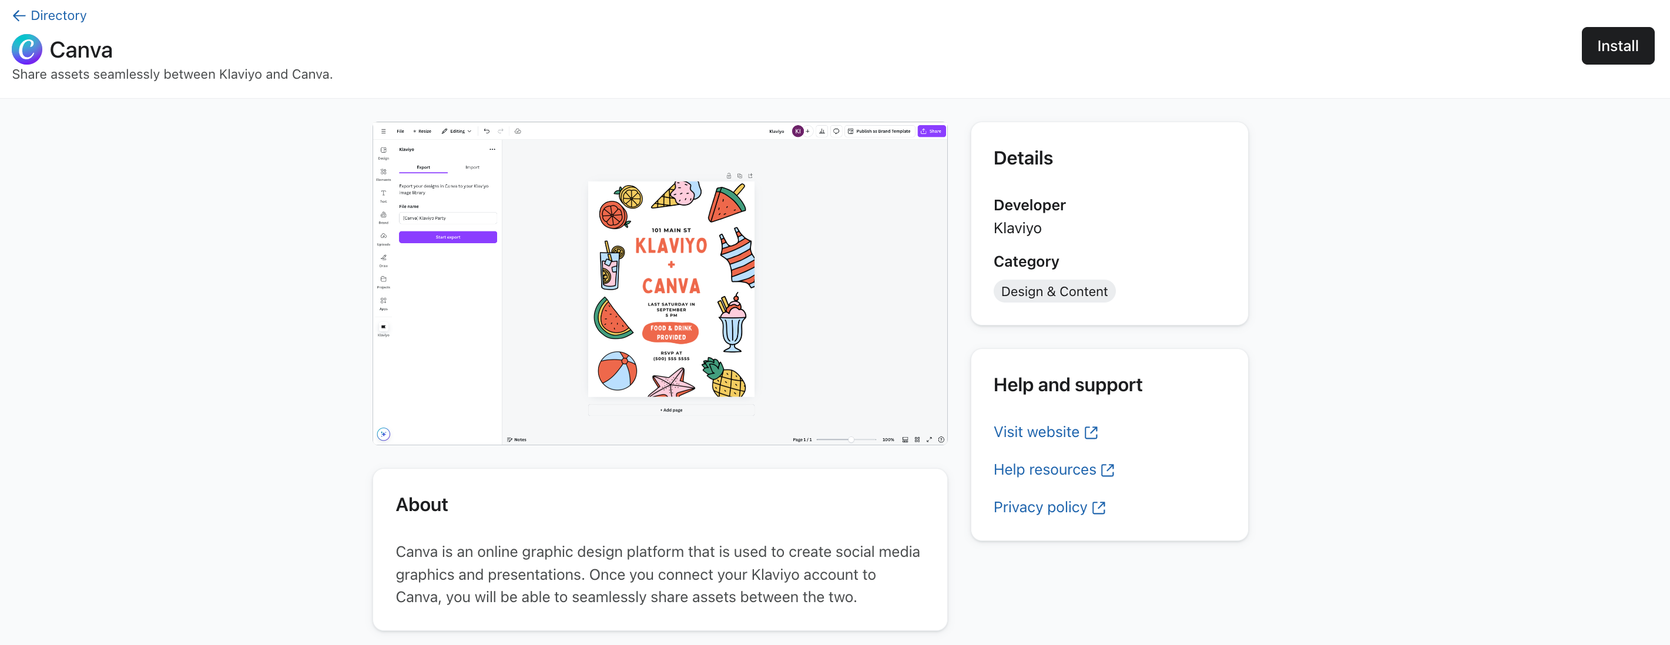The image size is (1670, 645).
Task: Select the Uploads icon in Canva sidebar
Action: point(383,237)
